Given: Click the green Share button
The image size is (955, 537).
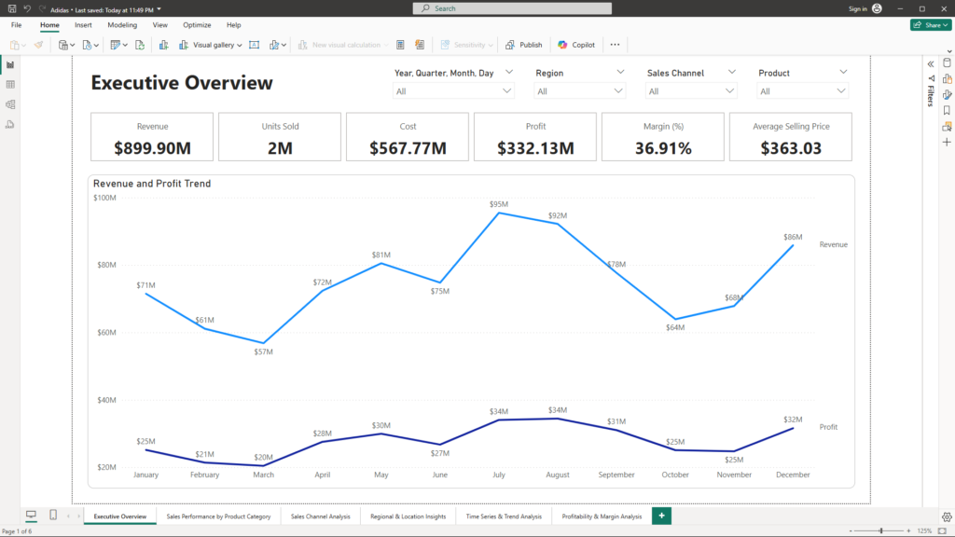Looking at the screenshot, I should (x=930, y=25).
